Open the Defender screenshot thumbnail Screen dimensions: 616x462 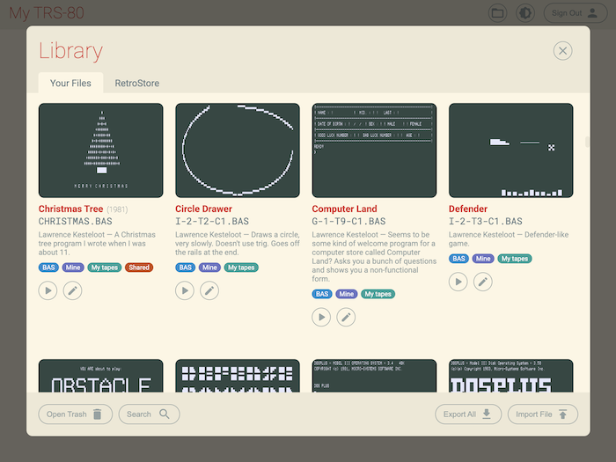click(511, 150)
